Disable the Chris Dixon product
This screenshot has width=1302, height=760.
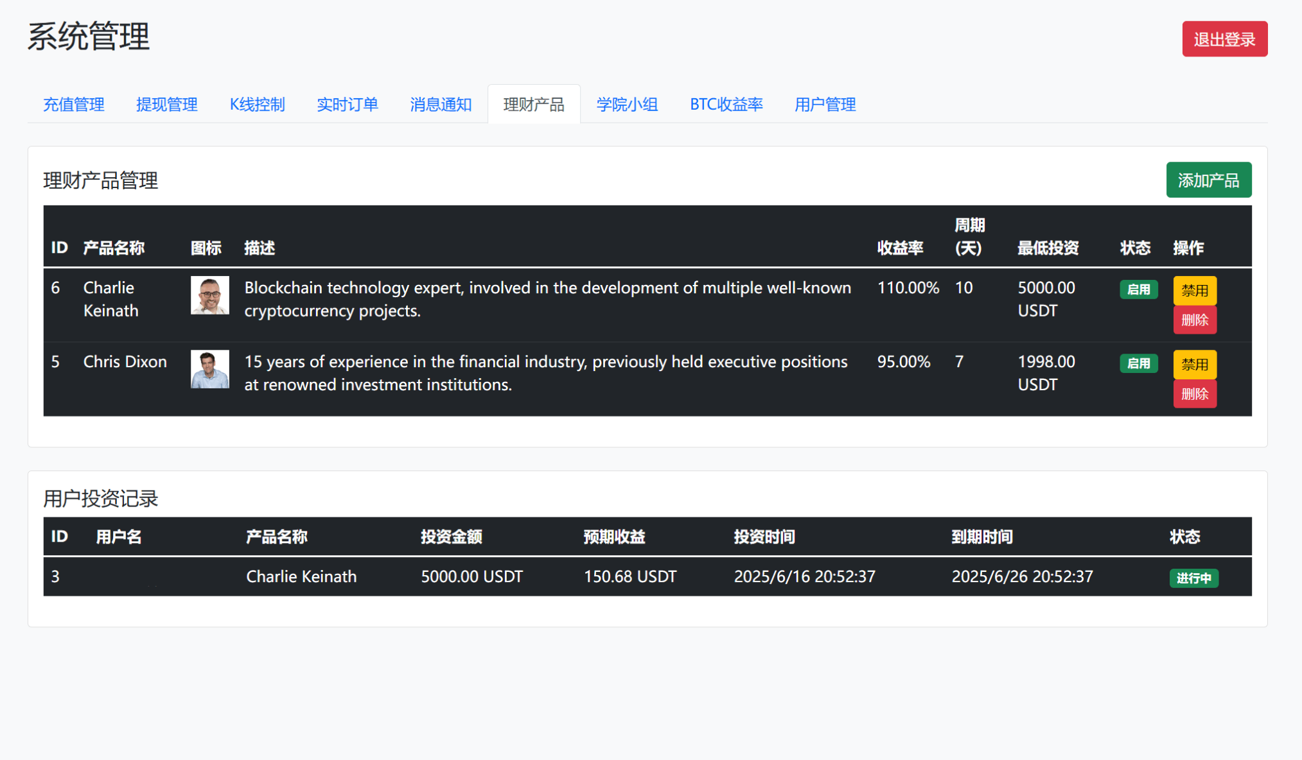(x=1194, y=364)
